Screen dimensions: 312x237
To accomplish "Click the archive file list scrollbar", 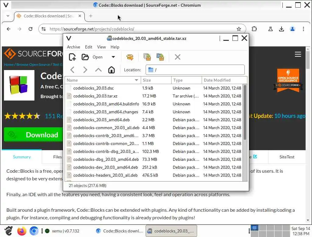I will click(245, 112).
